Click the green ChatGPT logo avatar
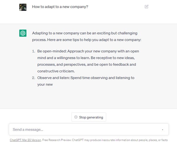 click(23, 33)
